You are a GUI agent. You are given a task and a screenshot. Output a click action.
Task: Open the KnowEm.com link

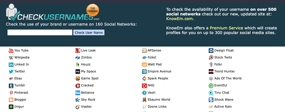pyautogui.click(x=179, y=19)
